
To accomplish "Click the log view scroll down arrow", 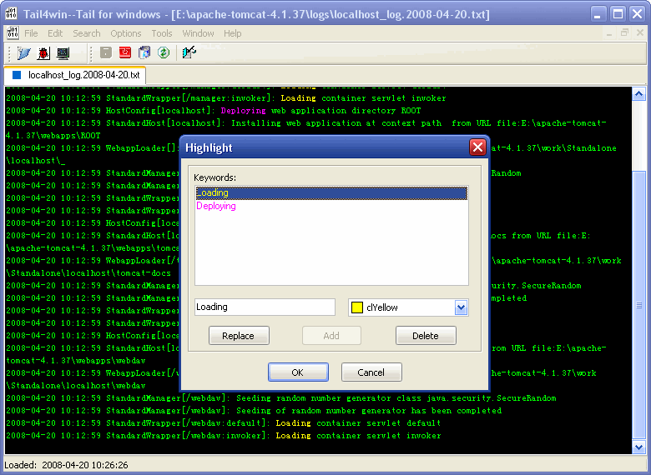I will pyautogui.click(x=638, y=447).
